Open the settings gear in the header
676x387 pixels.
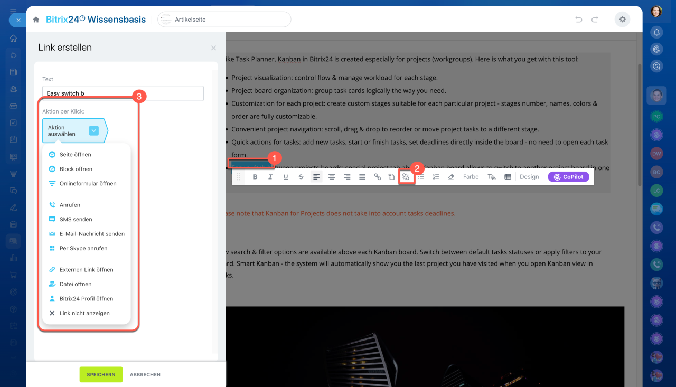point(622,20)
